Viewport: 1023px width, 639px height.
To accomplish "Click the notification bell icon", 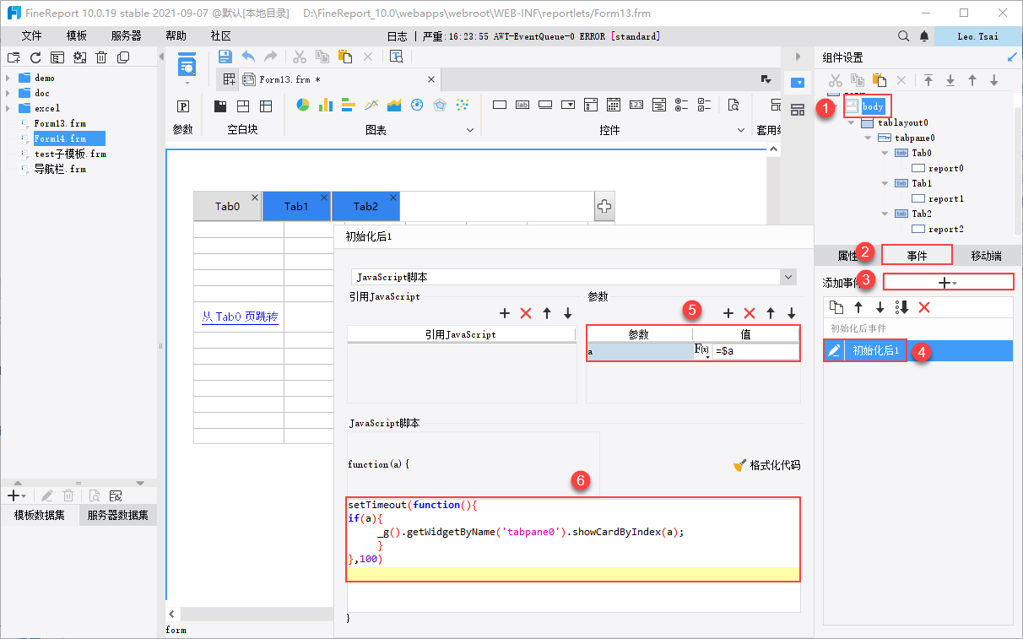I will click(924, 36).
